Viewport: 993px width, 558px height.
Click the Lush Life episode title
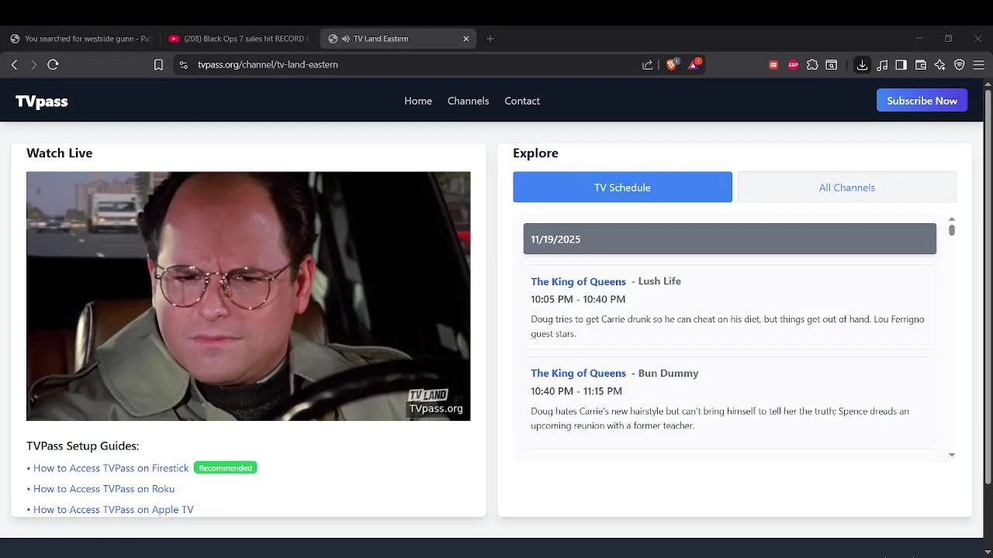tap(659, 281)
